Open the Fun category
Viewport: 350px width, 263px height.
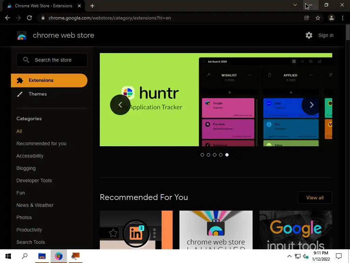pyautogui.click(x=21, y=193)
